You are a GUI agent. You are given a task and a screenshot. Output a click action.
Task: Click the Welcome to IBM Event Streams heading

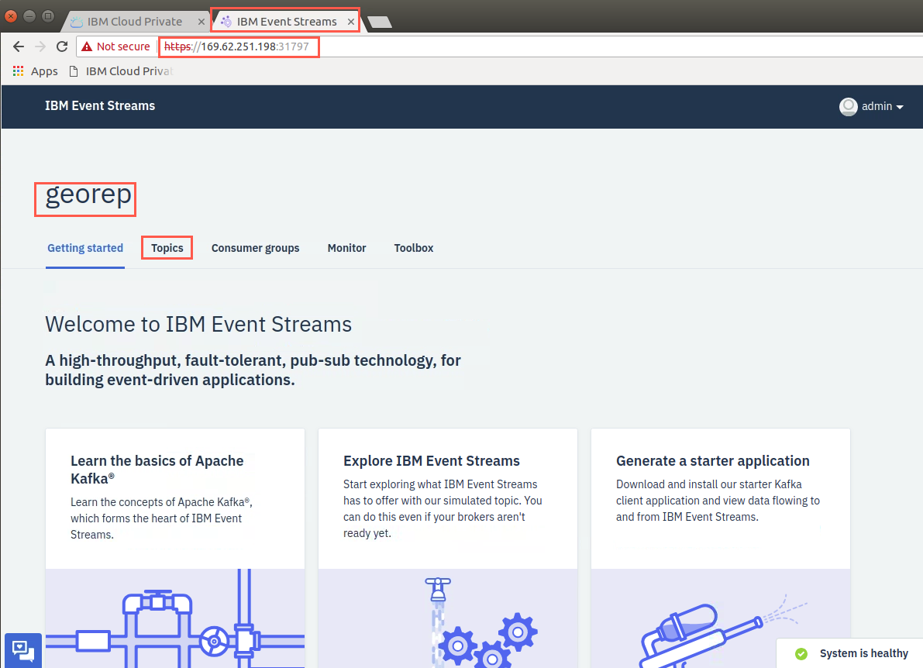pos(198,324)
